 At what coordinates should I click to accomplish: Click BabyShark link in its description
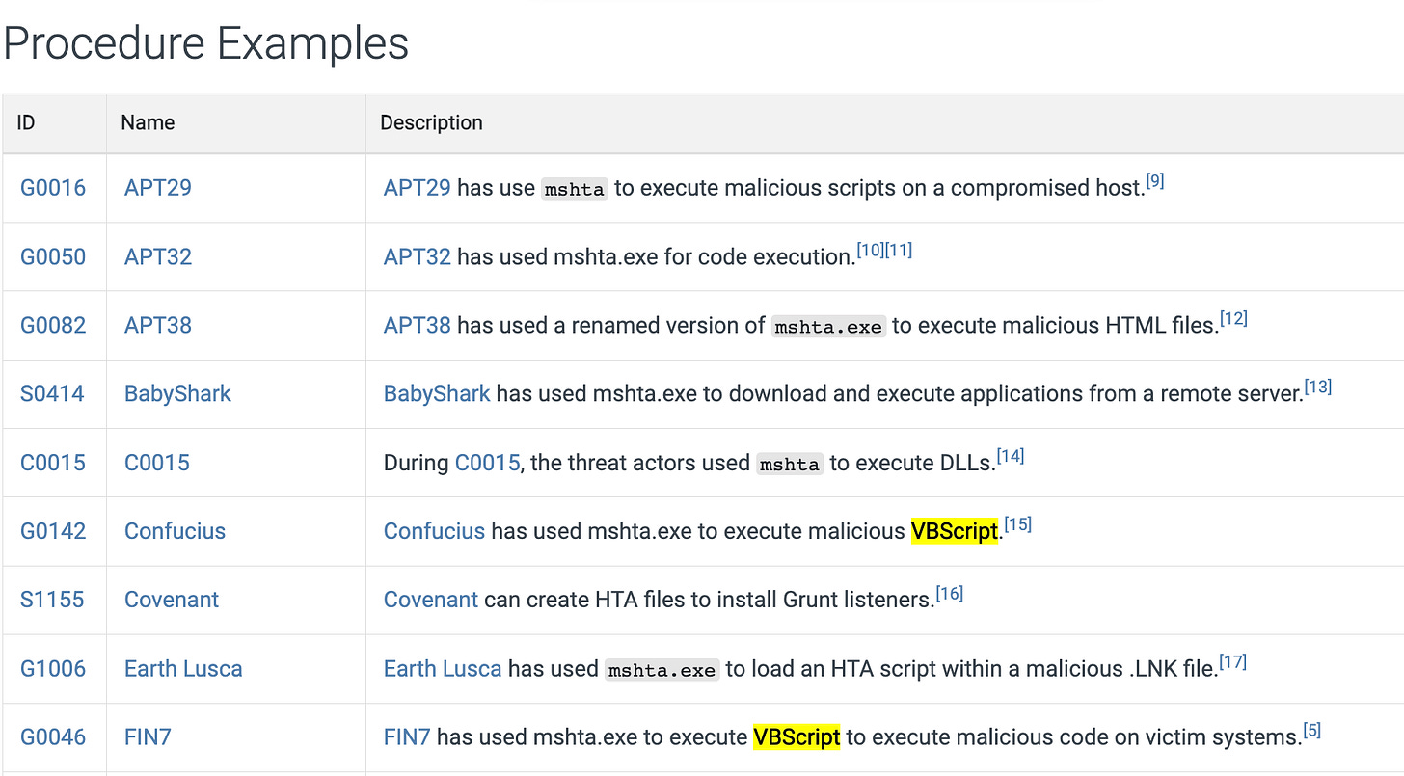pyautogui.click(x=437, y=394)
